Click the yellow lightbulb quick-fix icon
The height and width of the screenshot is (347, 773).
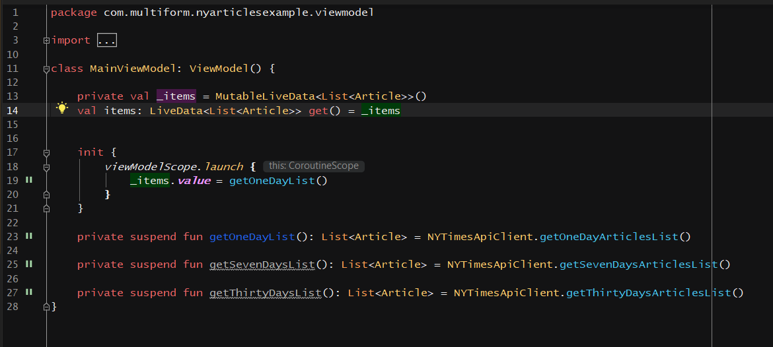click(x=61, y=108)
